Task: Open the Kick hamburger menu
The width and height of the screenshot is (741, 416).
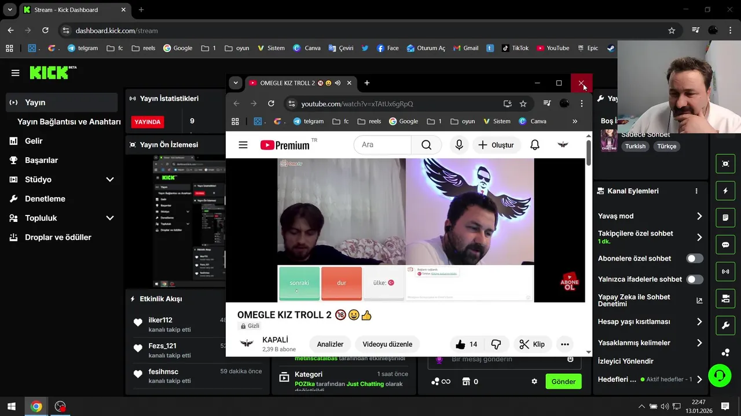Action: click(15, 73)
